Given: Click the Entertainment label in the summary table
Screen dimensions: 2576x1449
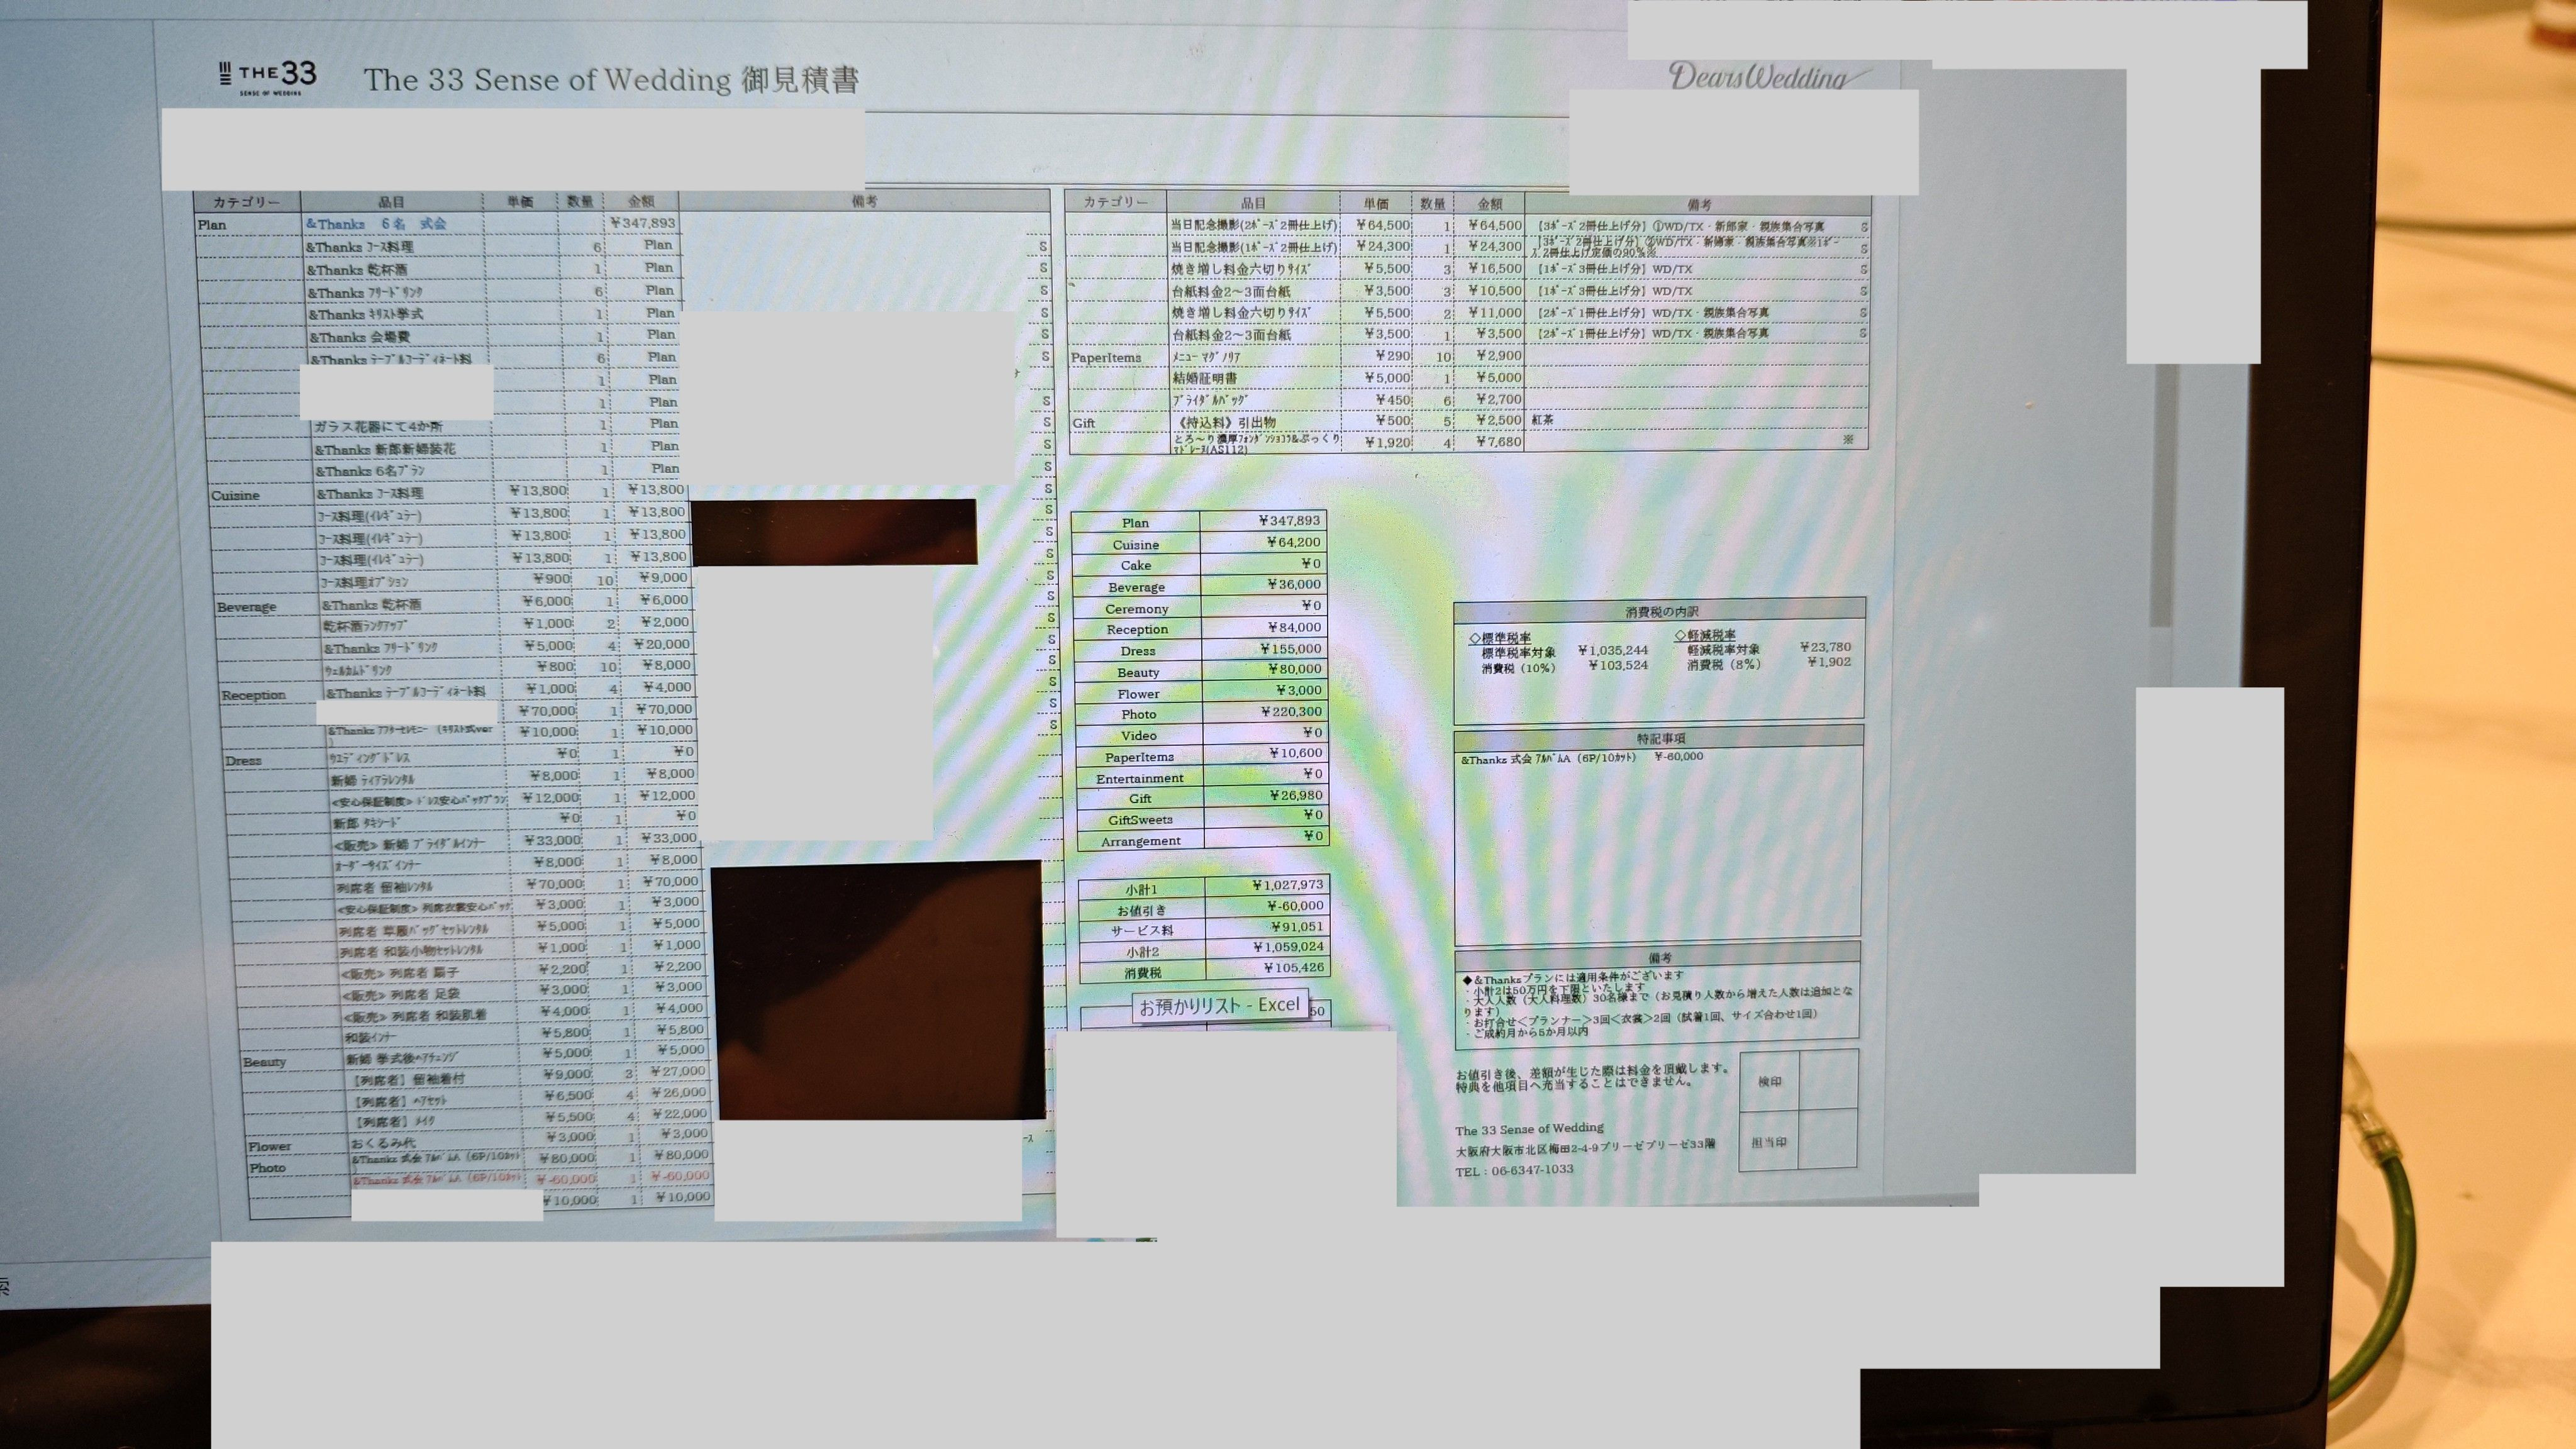Looking at the screenshot, I should click(x=1140, y=778).
